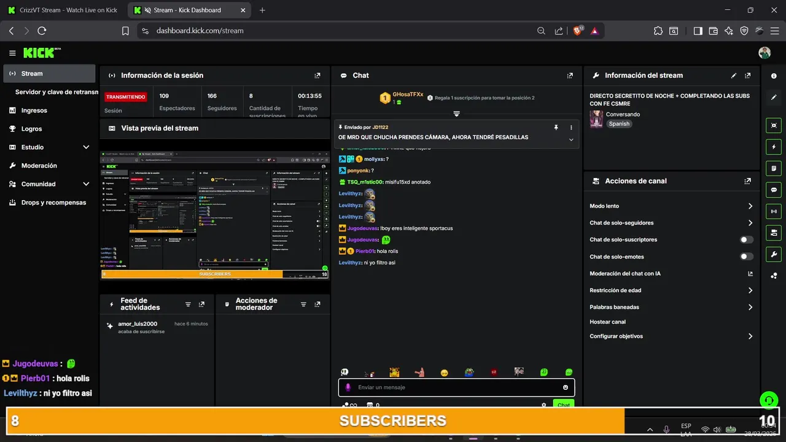Reload the page

[x=42, y=31]
